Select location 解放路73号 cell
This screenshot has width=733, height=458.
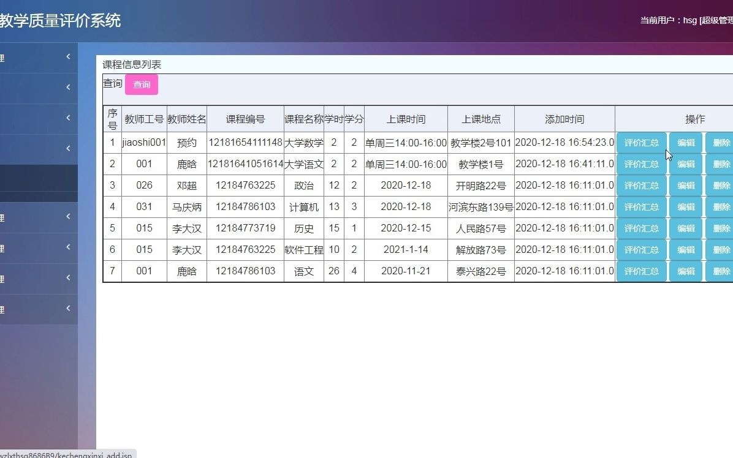tap(481, 250)
